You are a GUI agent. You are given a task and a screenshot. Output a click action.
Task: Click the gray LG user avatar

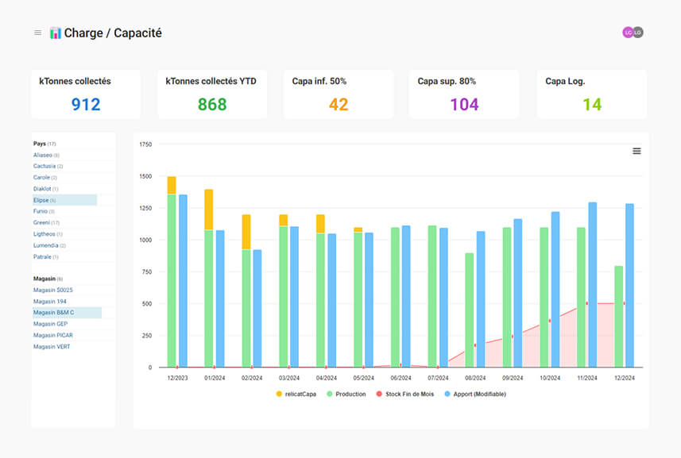coord(637,33)
